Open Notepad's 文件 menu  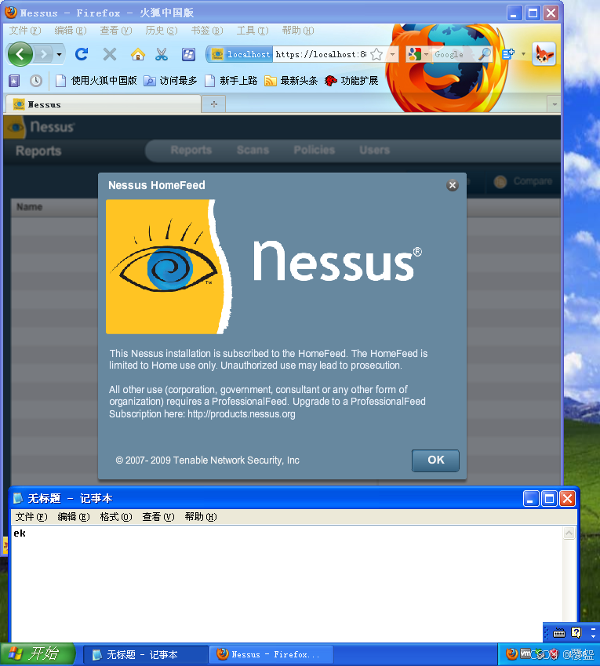31,517
